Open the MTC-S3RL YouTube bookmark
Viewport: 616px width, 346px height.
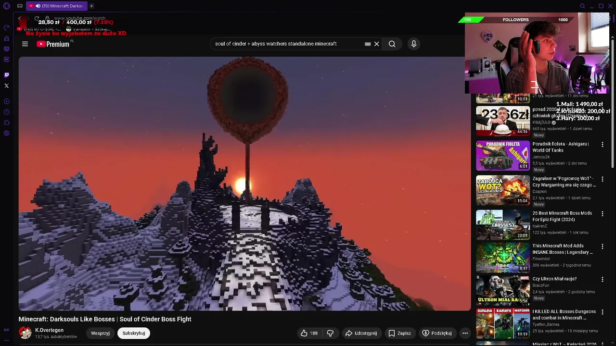39,29
